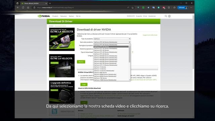Open Suggerimenti delle Guide link
Viewport: 215px width, 121px height.
[x=150, y=35]
